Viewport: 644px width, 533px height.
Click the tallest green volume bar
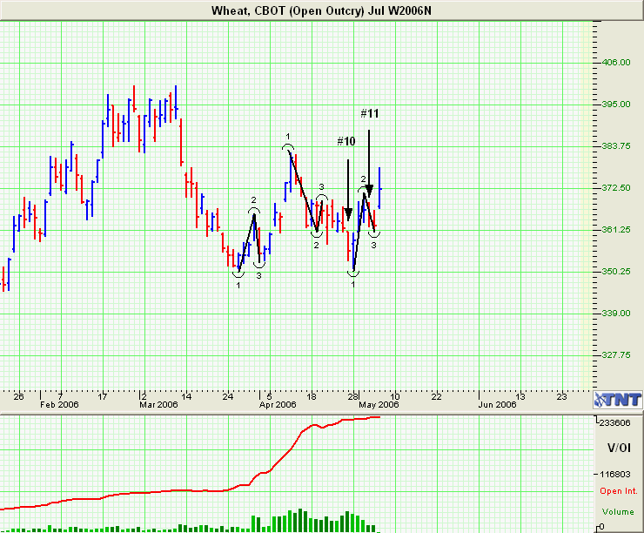(300, 521)
